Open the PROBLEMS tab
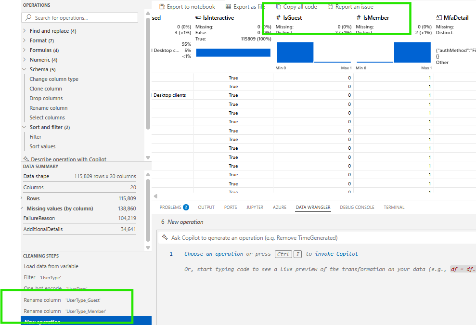 pos(174,207)
